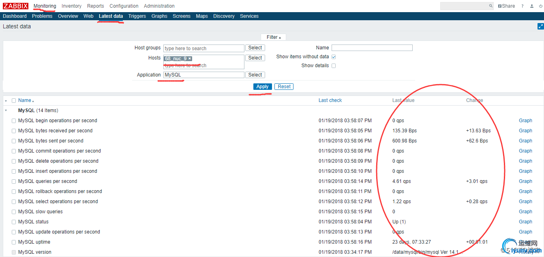Toggle fullscreen mode icon
544x257 pixels.
(x=540, y=26)
